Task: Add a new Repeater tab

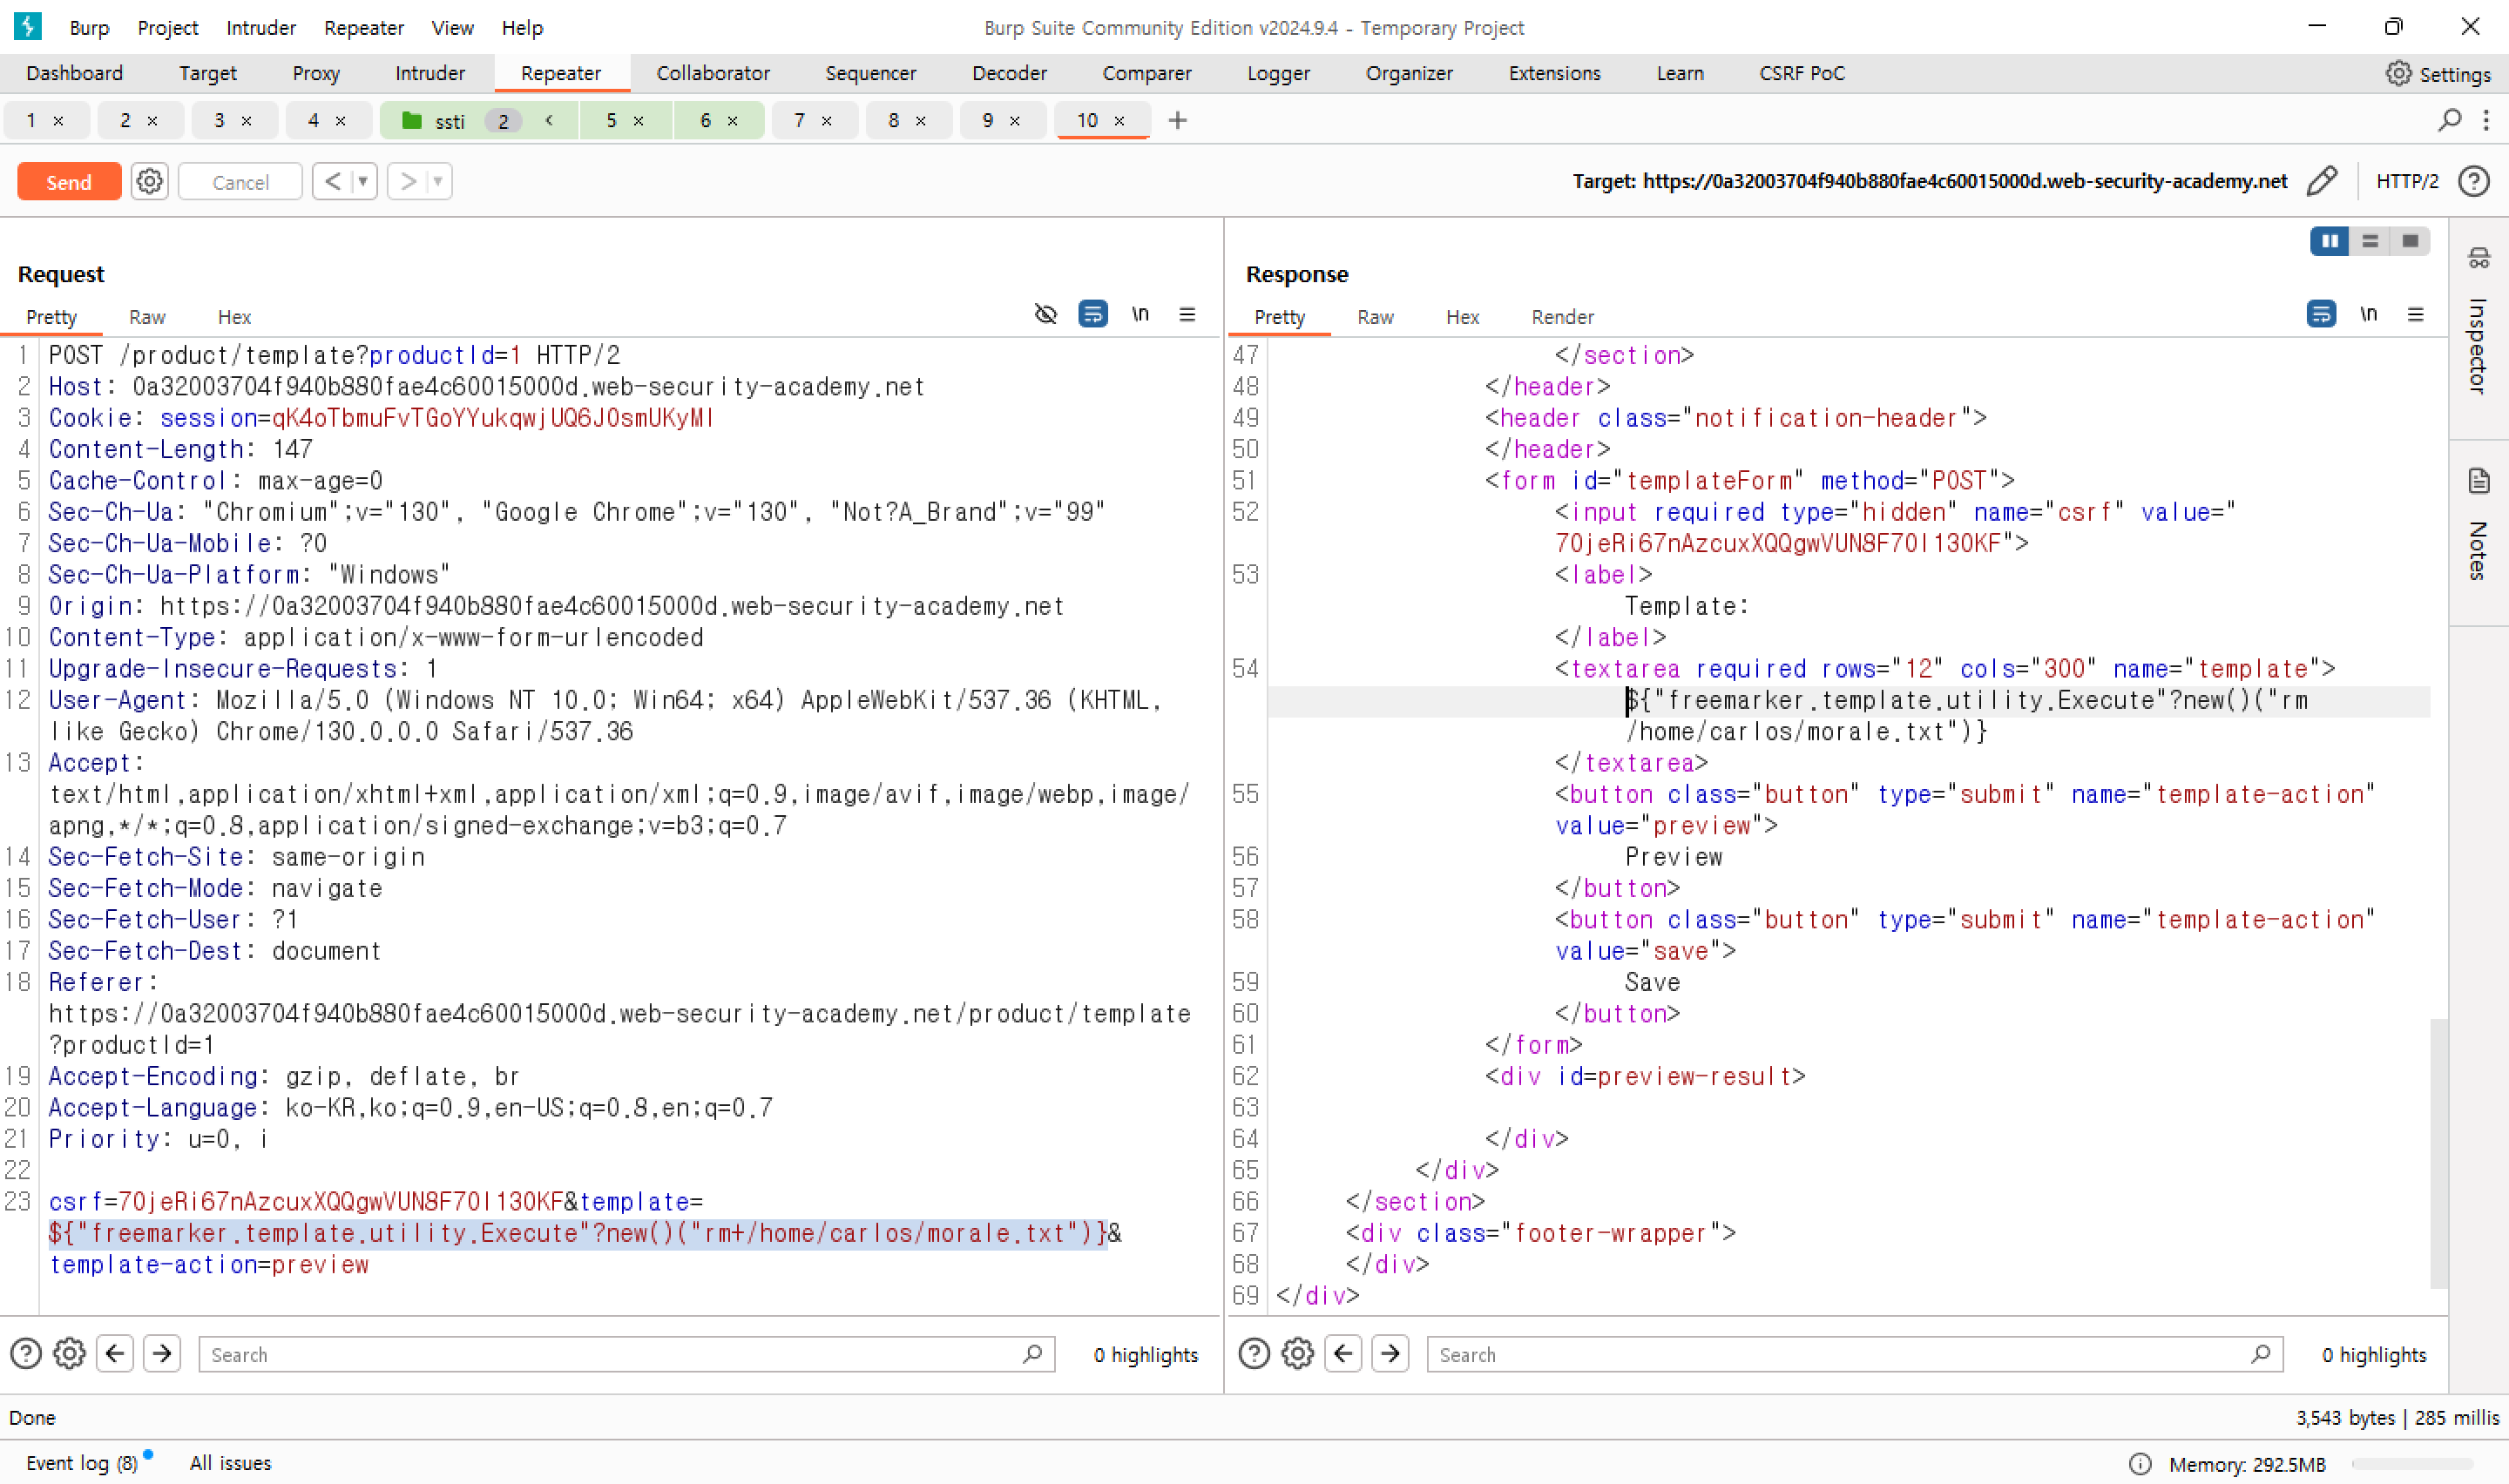Action: [x=1177, y=120]
